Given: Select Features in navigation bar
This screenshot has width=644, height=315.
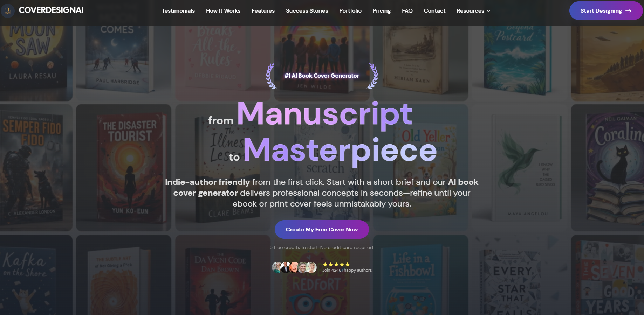Looking at the screenshot, I should 263,11.
